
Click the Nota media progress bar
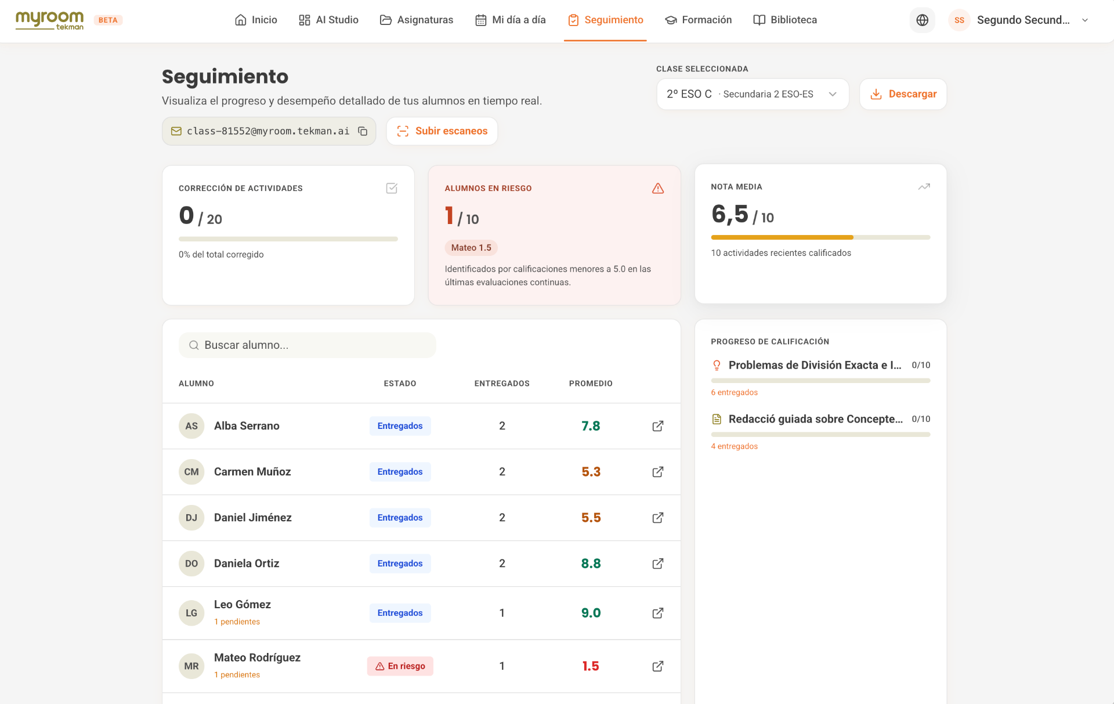[820, 237]
